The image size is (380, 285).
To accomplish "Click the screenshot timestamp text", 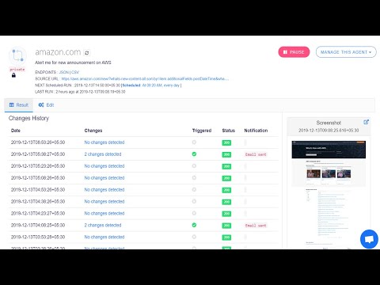I will (329, 131).
